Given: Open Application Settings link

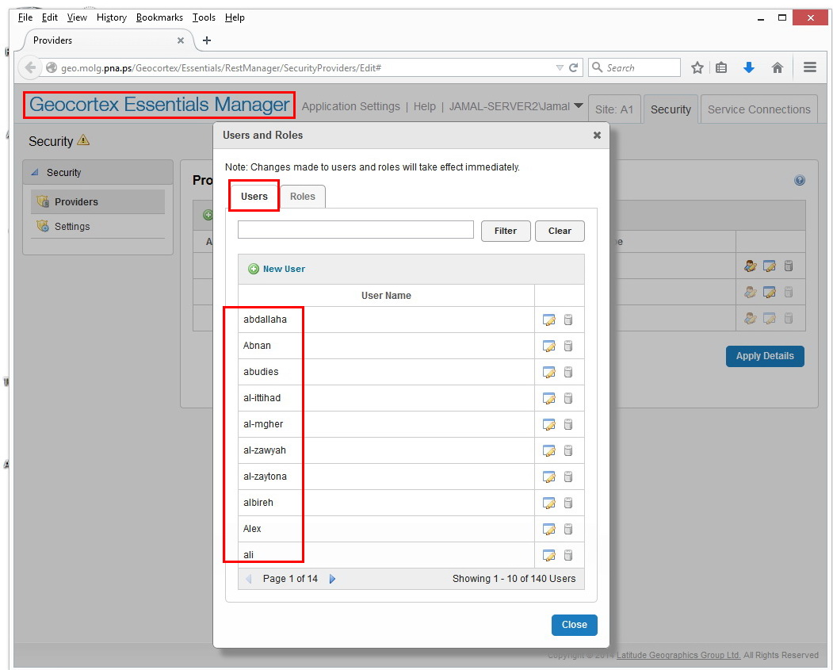Looking at the screenshot, I should click(x=350, y=106).
